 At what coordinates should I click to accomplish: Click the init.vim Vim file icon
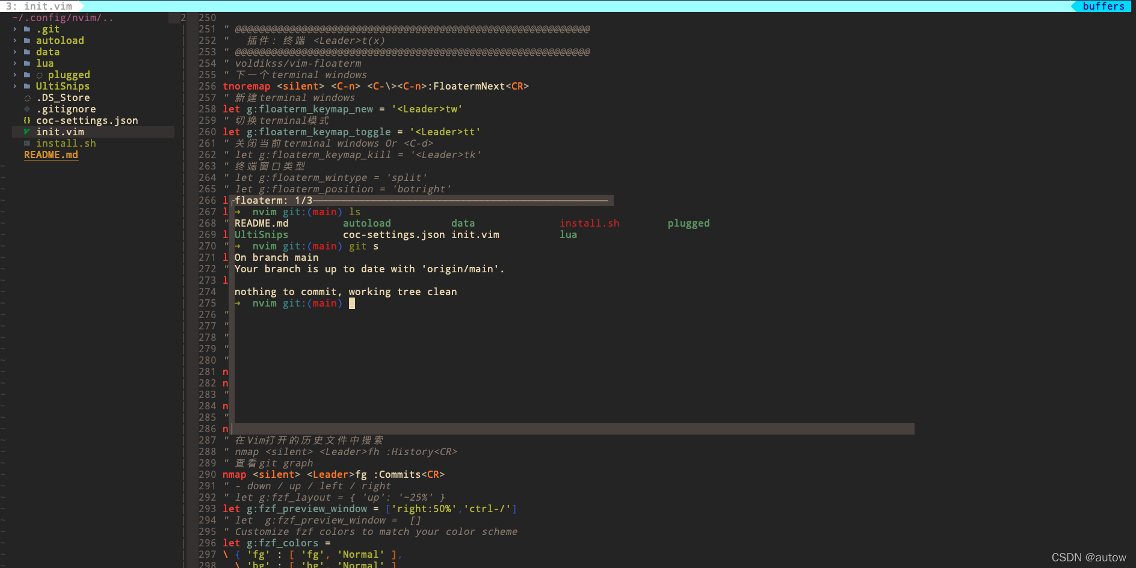pyautogui.click(x=27, y=132)
